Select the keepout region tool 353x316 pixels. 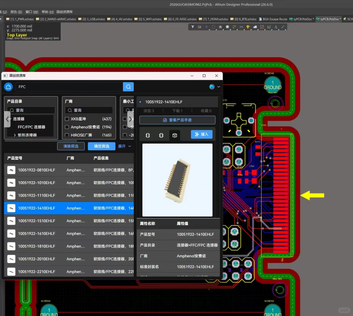[x=262, y=27]
